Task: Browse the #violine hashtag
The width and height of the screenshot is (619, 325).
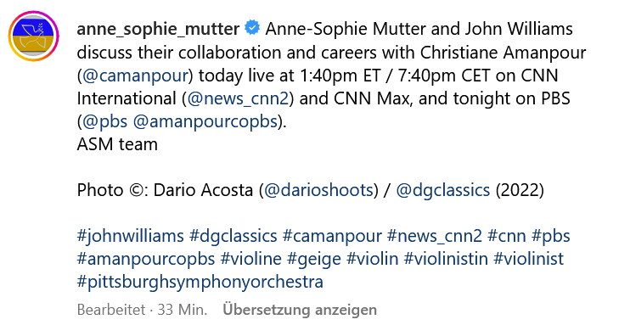Action: click(250, 259)
